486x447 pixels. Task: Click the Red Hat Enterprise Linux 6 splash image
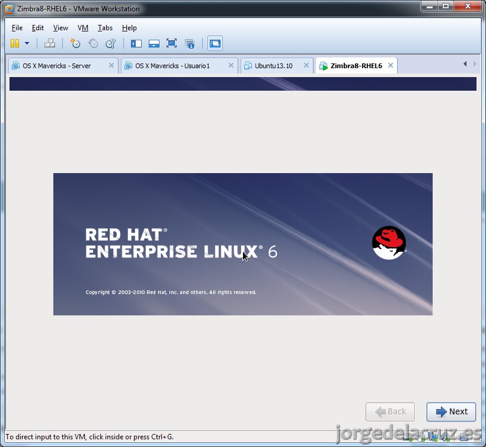(243, 244)
